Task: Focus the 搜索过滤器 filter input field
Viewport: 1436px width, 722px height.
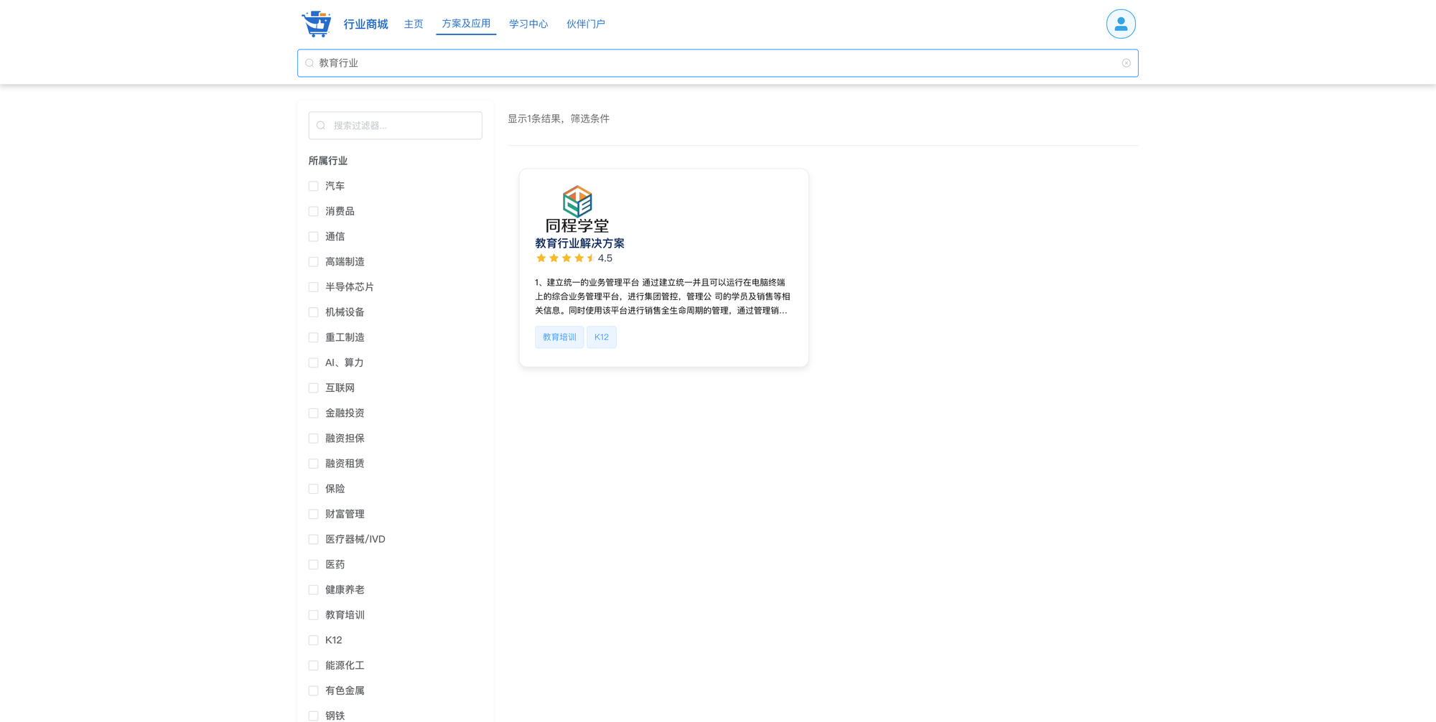Action: click(402, 126)
